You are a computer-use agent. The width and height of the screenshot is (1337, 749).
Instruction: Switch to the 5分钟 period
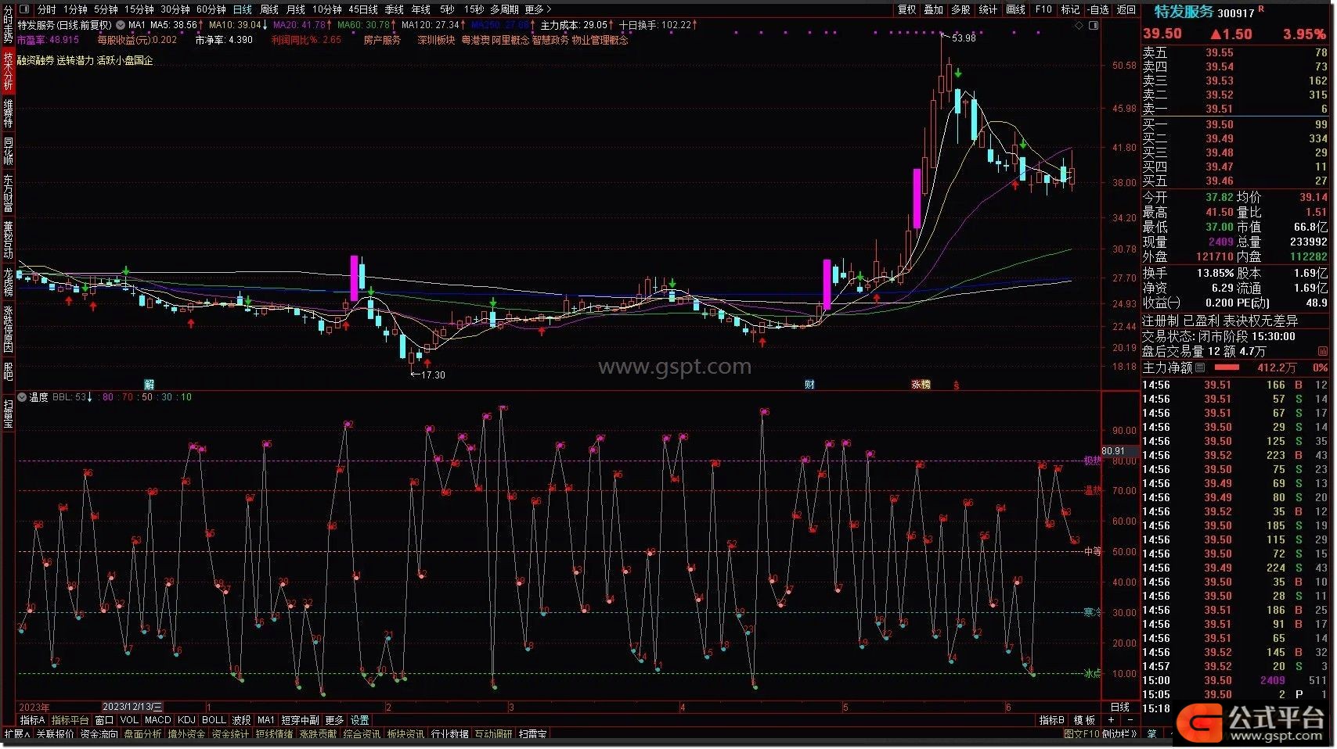click(x=106, y=9)
